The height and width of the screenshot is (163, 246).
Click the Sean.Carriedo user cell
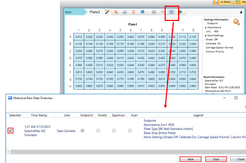66,131
